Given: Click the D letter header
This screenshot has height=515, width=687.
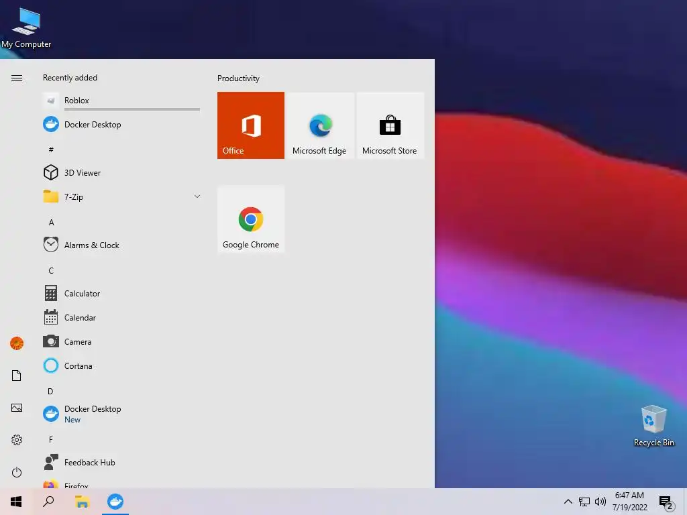Looking at the screenshot, I should [50, 391].
